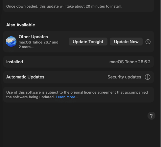Select the 20 minutes install note
161x147 pixels.
[64, 6]
